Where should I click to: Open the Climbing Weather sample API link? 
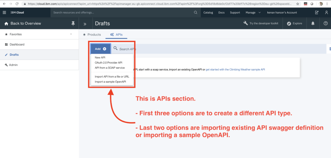pos(235,69)
